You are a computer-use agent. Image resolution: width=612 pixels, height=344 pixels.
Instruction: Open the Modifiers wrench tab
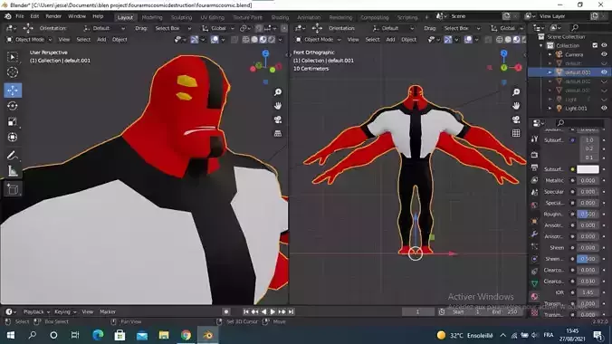coord(534,234)
